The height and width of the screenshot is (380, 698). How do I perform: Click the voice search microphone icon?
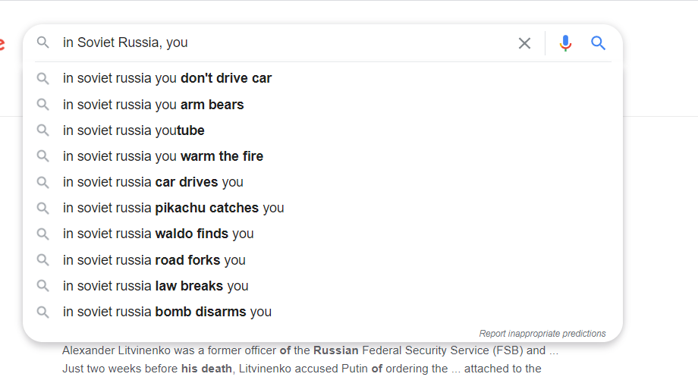[x=565, y=43]
